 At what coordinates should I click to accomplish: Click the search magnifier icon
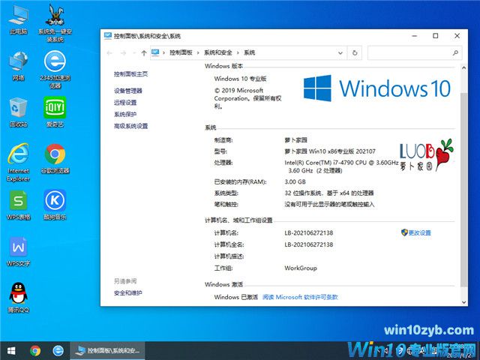(x=455, y=52)
